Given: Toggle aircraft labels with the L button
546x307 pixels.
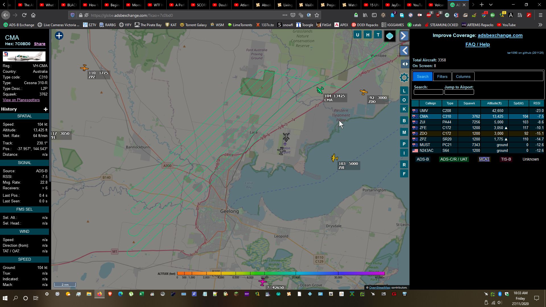Looking at the screenshot, I should [404, 90].
